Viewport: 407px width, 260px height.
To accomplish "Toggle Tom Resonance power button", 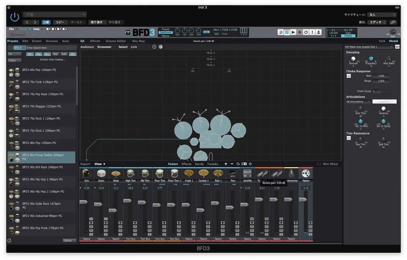I will [x=348, y=138].
